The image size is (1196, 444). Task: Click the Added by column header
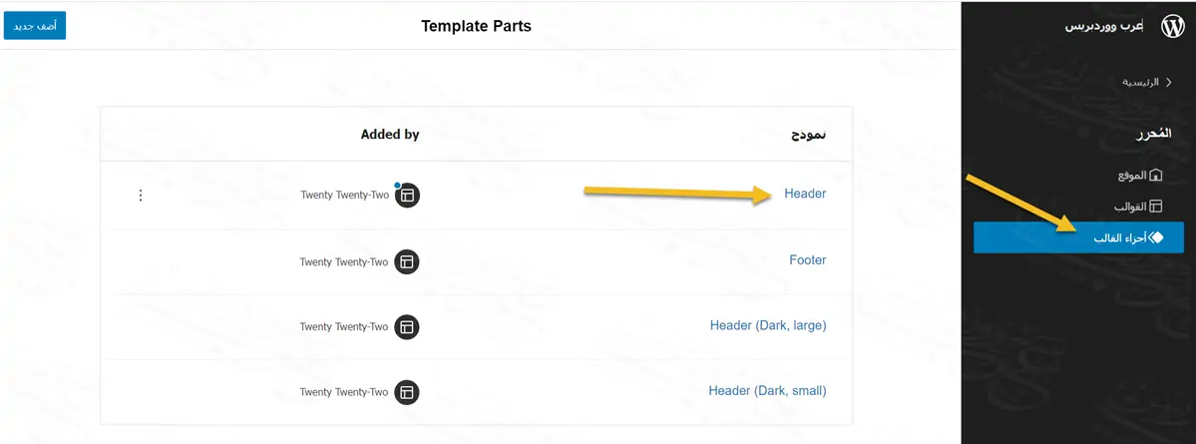click(390, 134)
